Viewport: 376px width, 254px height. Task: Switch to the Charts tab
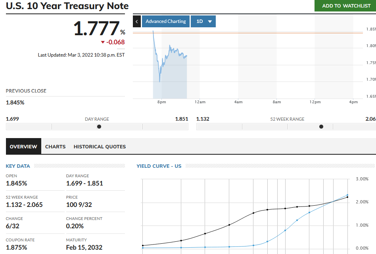coord(56,147)
